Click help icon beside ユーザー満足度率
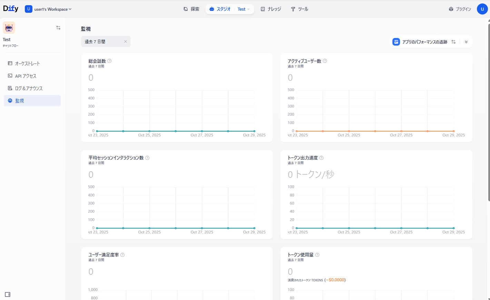The image size is (490, 300). (x=122, y=255)
